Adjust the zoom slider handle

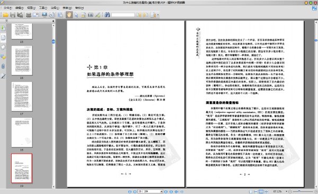[299, 191]
